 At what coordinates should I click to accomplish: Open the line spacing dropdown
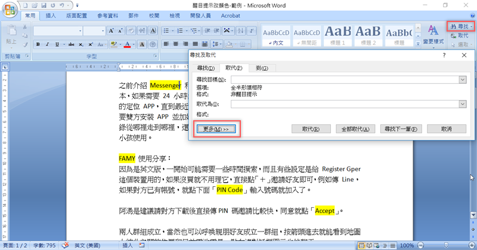216,45
